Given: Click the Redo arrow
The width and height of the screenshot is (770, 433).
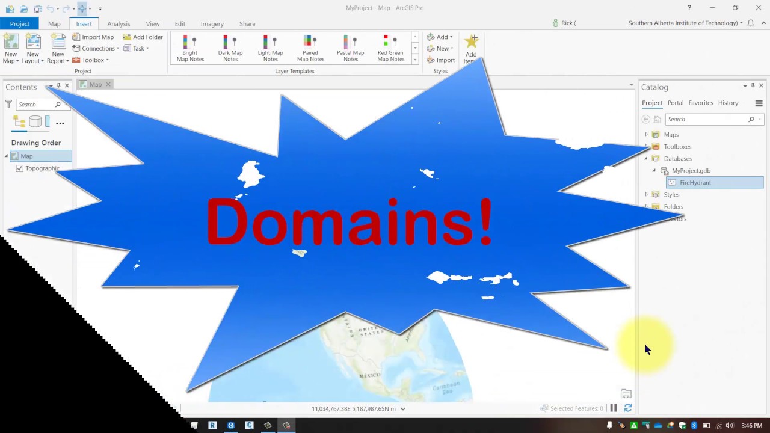Looking at the screenshot, I should pyautogui.click(x=65, y=8).
